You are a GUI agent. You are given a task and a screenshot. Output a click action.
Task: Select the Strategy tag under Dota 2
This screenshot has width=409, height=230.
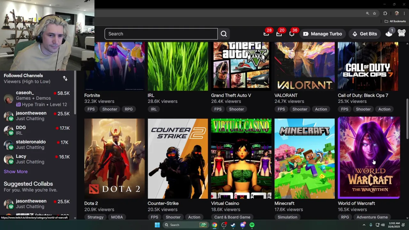[x=95, y=217]
